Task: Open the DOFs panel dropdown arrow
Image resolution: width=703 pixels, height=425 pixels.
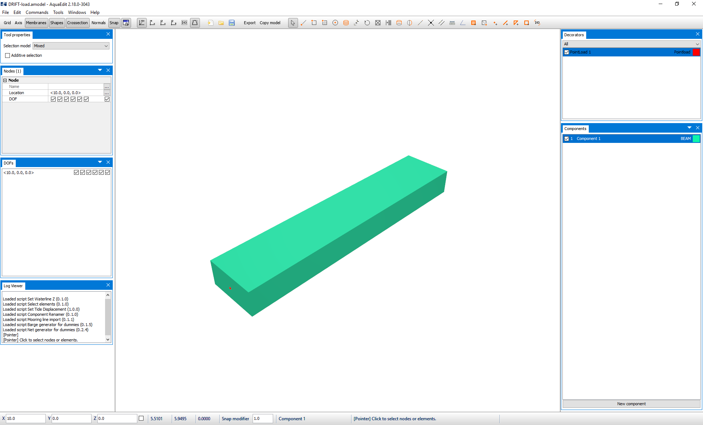Action: pos(100,162)
